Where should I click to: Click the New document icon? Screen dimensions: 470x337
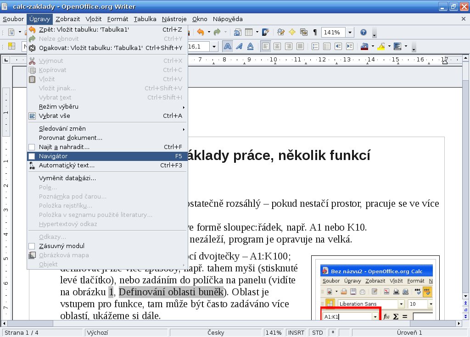pyautogui.click(x=11, y=32)
